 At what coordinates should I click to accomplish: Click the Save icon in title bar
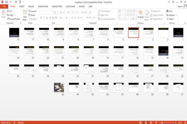[7, 2]
